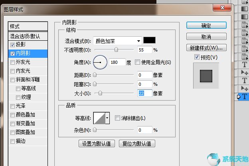Enable the 斜面和浮雕 (Bevel and Emboss) checkbox
The width and height of the screenshot is (249, 166).
(x=12, y=80)
